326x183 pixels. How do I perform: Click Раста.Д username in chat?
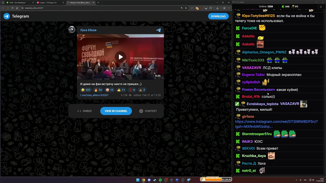click(249, 163)
